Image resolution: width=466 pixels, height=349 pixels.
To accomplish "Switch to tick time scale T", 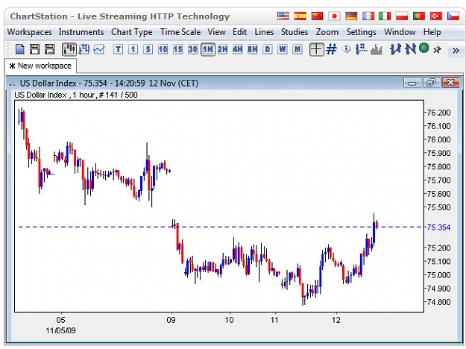I will 118,49.
